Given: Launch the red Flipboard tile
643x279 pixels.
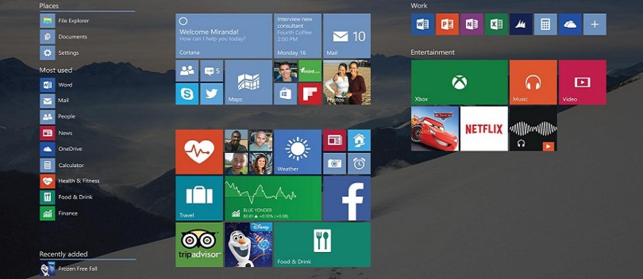Looking at the screenshot, I should (310, 94).
